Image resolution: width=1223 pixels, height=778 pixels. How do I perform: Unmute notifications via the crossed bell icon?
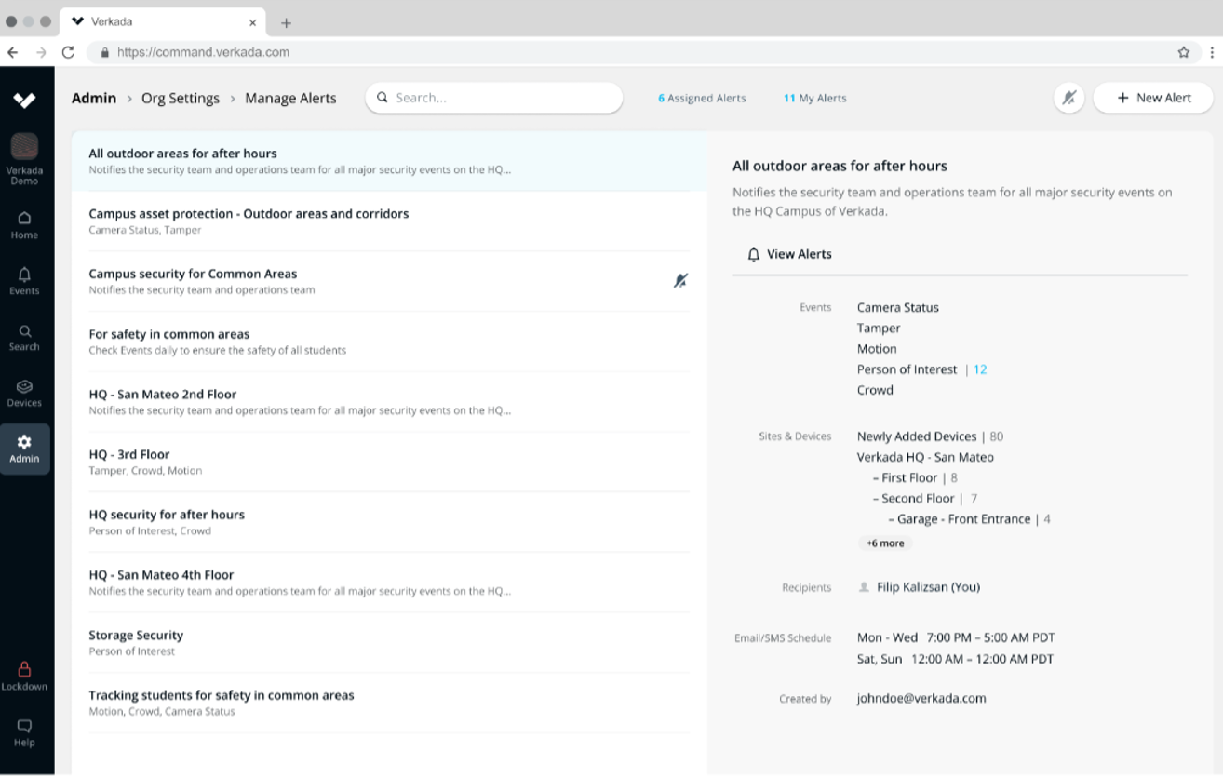[1068, 97]
